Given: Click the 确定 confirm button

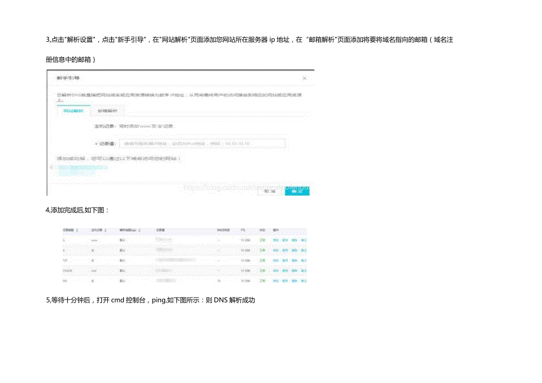Looking at the screenshot, I should coord(296,191).
